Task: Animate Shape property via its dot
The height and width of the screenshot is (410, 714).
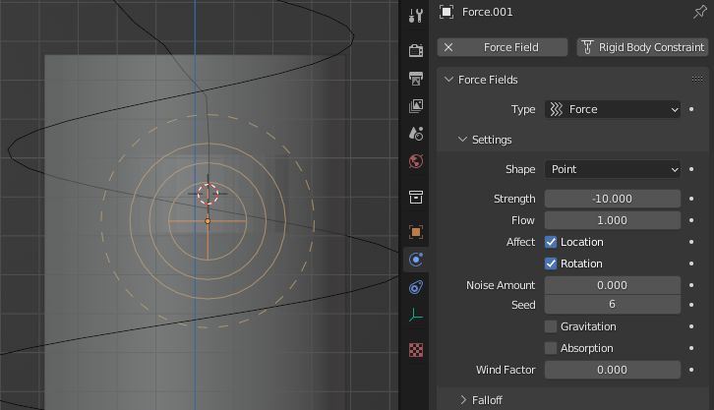Action: [x=691, y=169]
